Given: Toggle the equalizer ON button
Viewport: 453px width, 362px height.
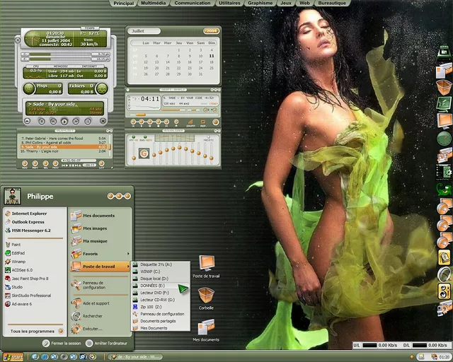Looking at the screenshot, I should tap(132, 139).
